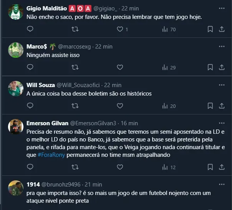This screenshot has width=232, height=210.
Task: View analytics on Emerson Gilvan's tweet
Action: 165,167
